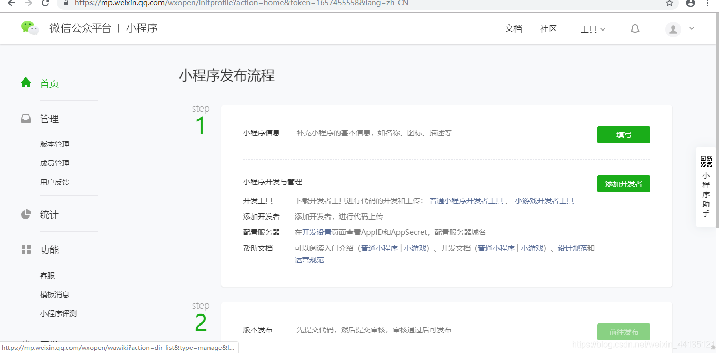
Task: Open the 运营规范 link
Action: click(x=309, y=260)
